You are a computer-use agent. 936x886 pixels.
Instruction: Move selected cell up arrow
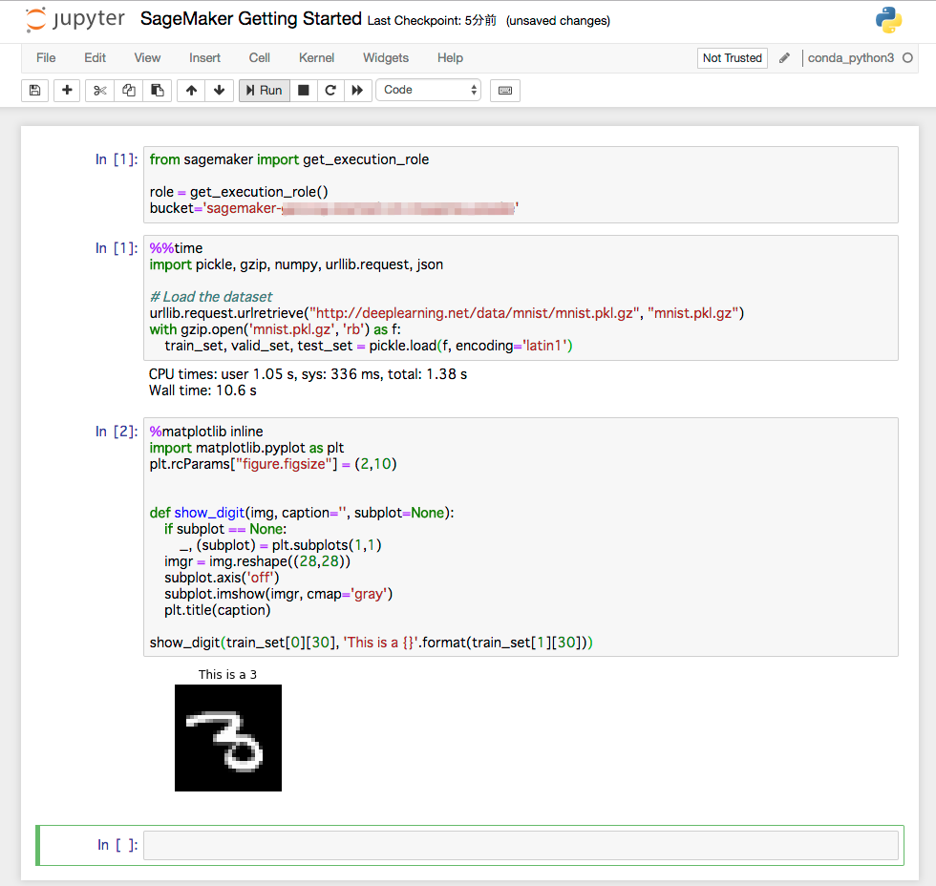[x=191, y=90]
